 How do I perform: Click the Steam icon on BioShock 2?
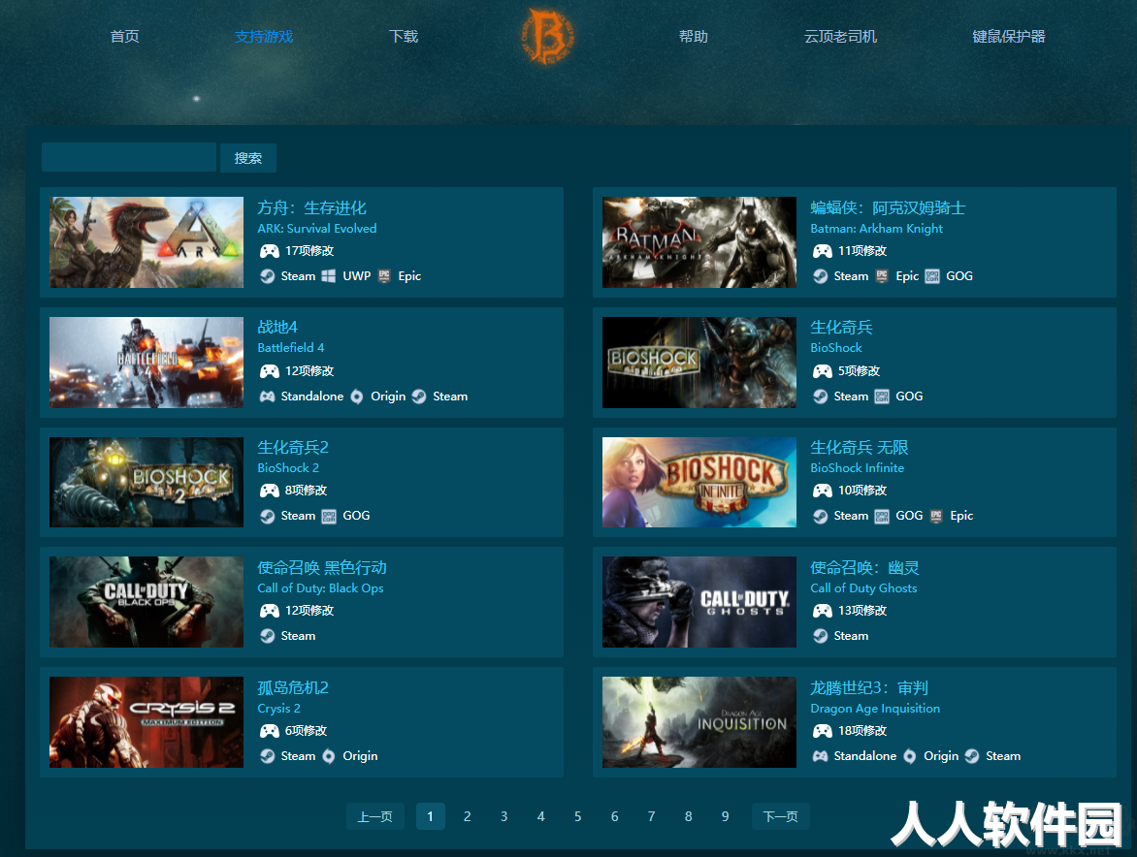tap(268, 516)
